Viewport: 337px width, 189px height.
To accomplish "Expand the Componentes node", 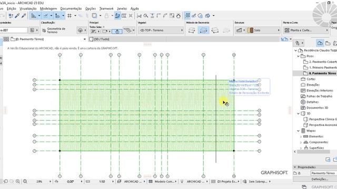I will coord(301,142).
